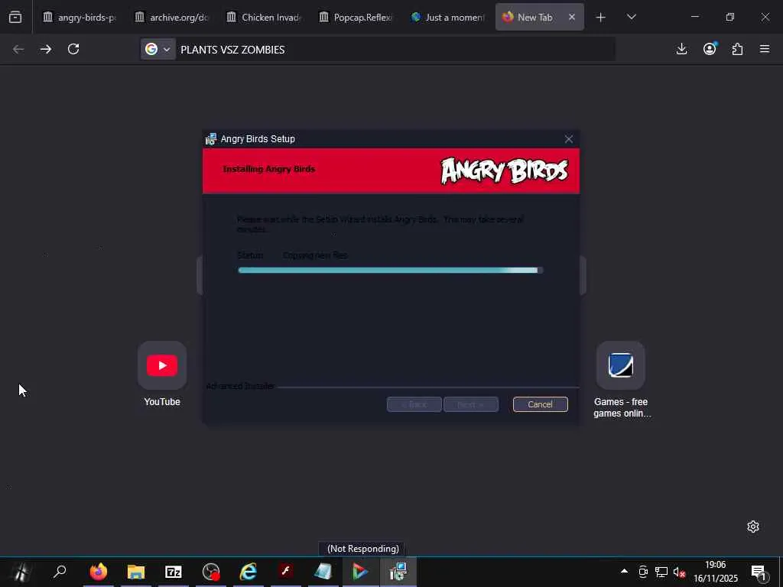
Task: Show hidden system tray icons
Action: pos(624,572)
